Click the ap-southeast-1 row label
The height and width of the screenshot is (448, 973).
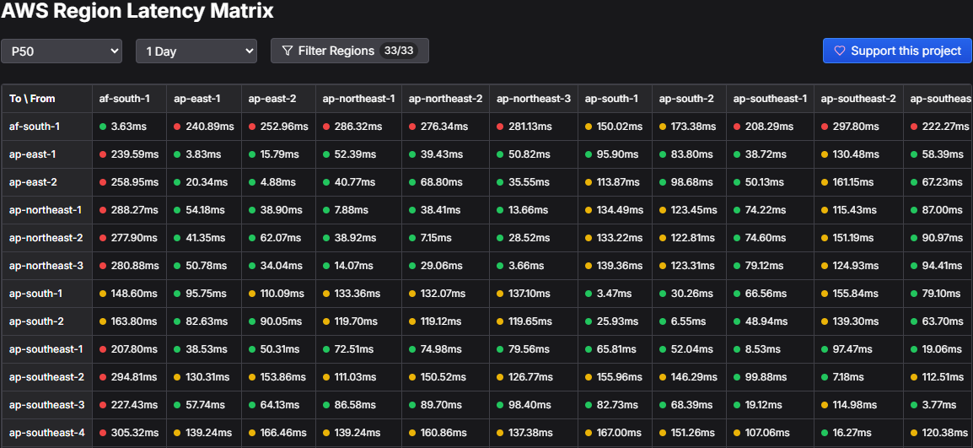tap(47, 349)
